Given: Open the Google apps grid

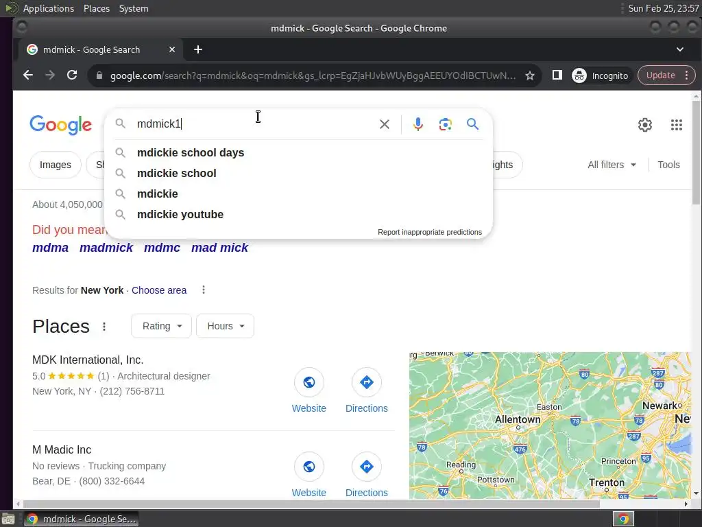Looking at the screenshot, I should (x=676, y=125).
